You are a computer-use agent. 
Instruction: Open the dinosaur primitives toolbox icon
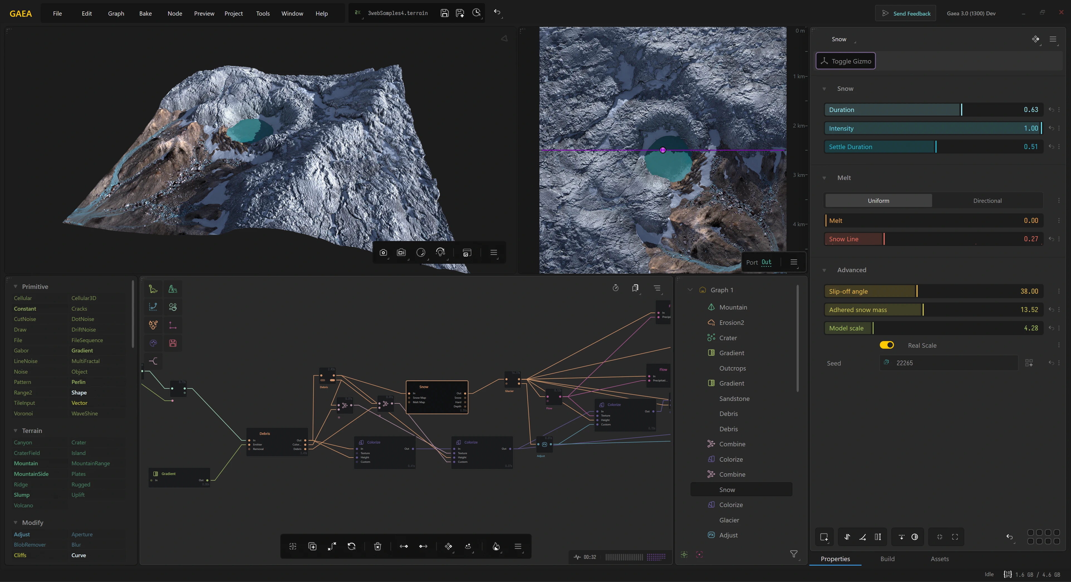153,289
